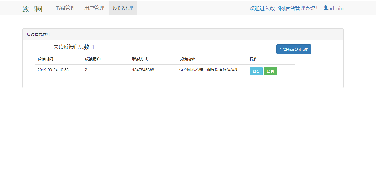The height and width of the screenshot is (195, 376).
Task: Open the 用户管理 section
Action: (x=94, y=8)
